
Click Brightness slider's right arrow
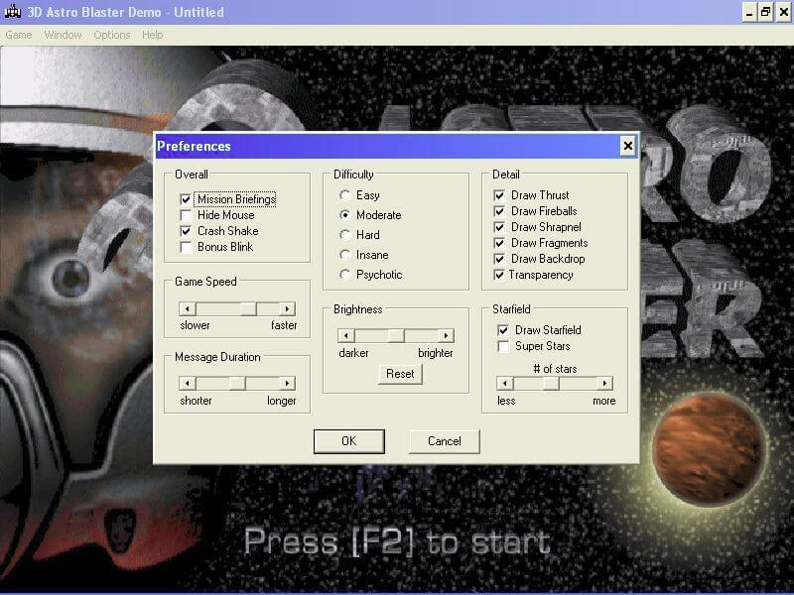coord(446,336)
